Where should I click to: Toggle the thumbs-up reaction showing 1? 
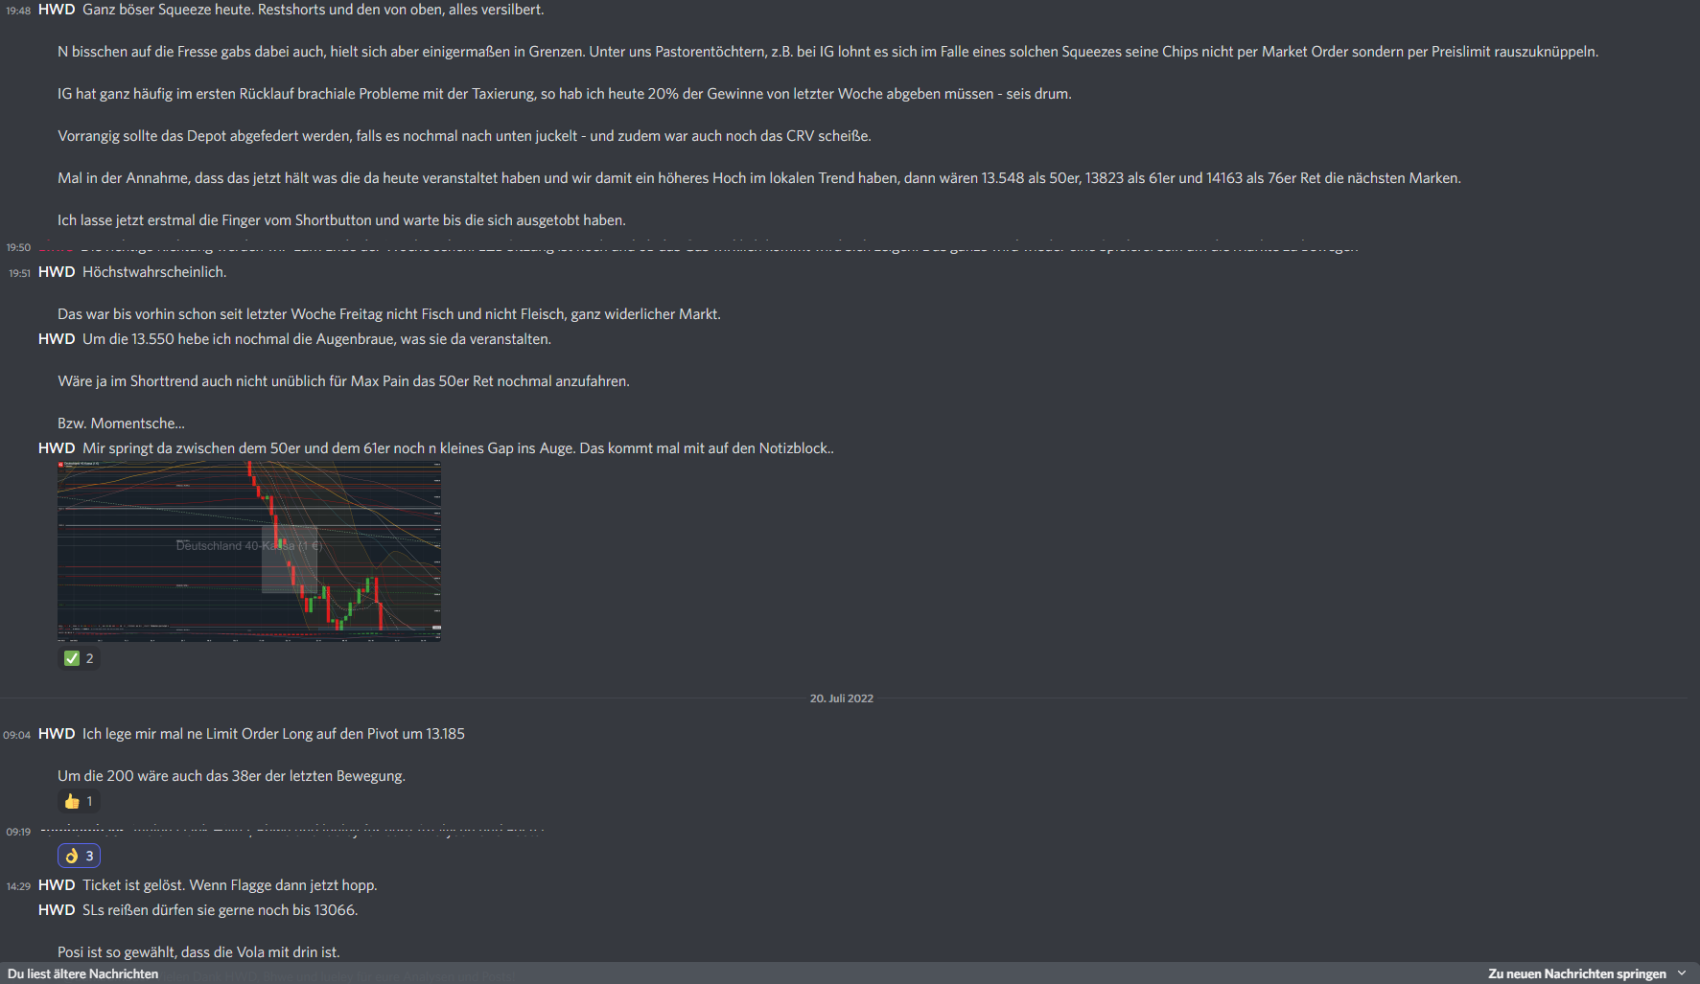(79, 801)
